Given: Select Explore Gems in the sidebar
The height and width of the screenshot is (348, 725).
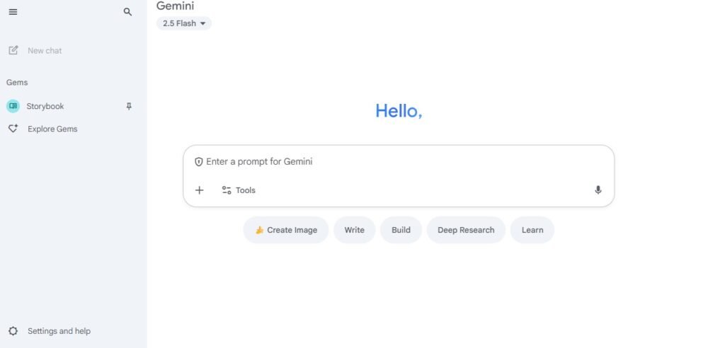Looking at the screenshot, I should (52, 129).
